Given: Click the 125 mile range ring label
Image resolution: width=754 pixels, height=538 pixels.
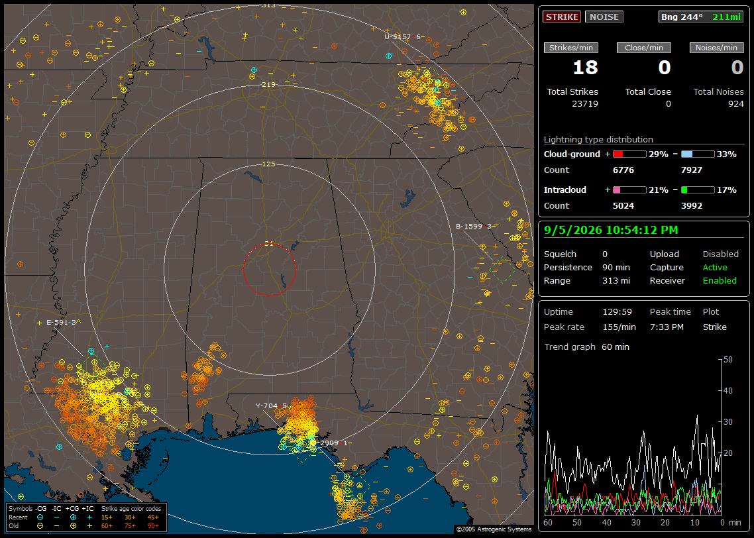Looking at the screenshot, I should point(268,164).
